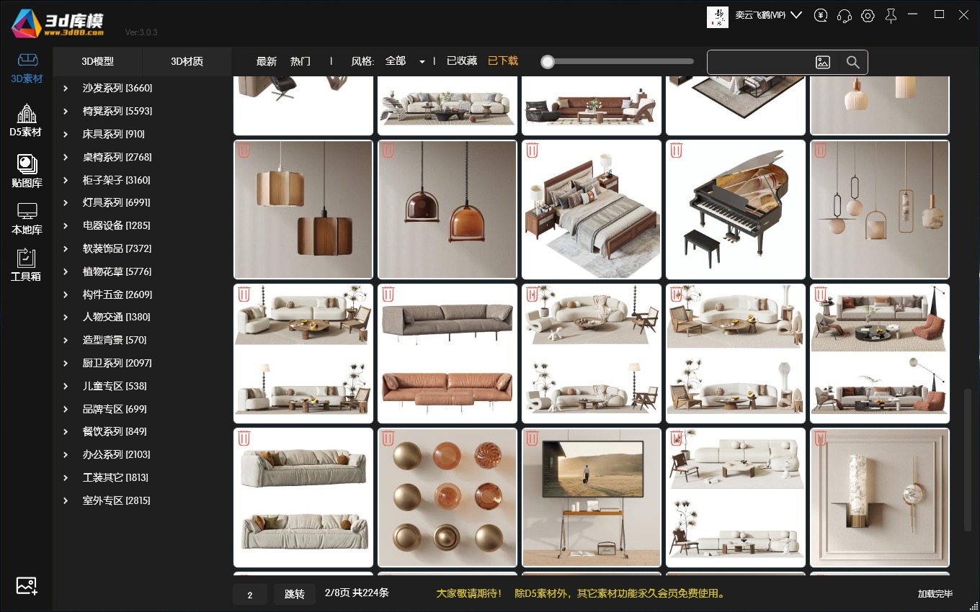Delete the grand piano model via trash icon
This screenshot has width=980, height=612.
[x=677, y=150]
